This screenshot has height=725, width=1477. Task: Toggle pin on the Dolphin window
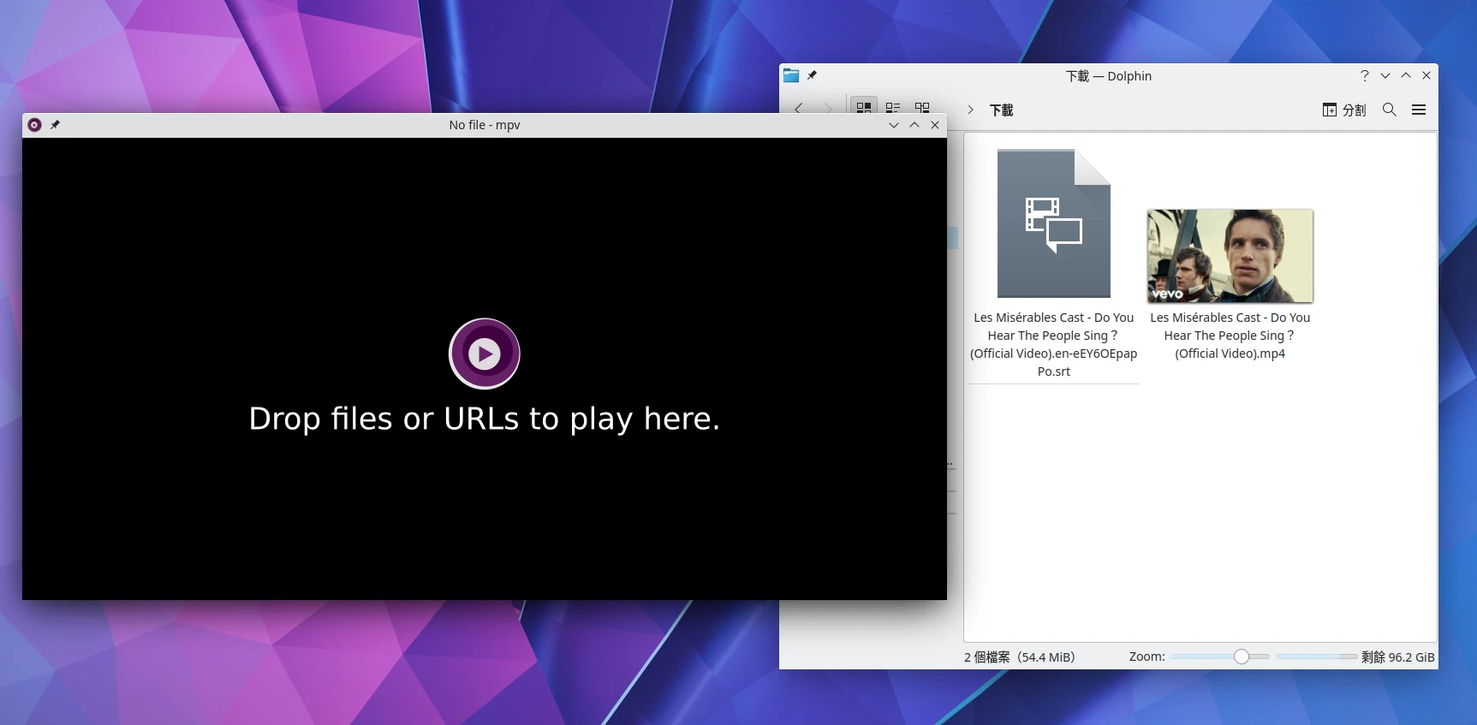click(812, 75)
